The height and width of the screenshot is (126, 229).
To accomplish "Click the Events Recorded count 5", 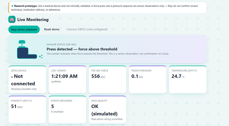I will [x=53, y=106].
